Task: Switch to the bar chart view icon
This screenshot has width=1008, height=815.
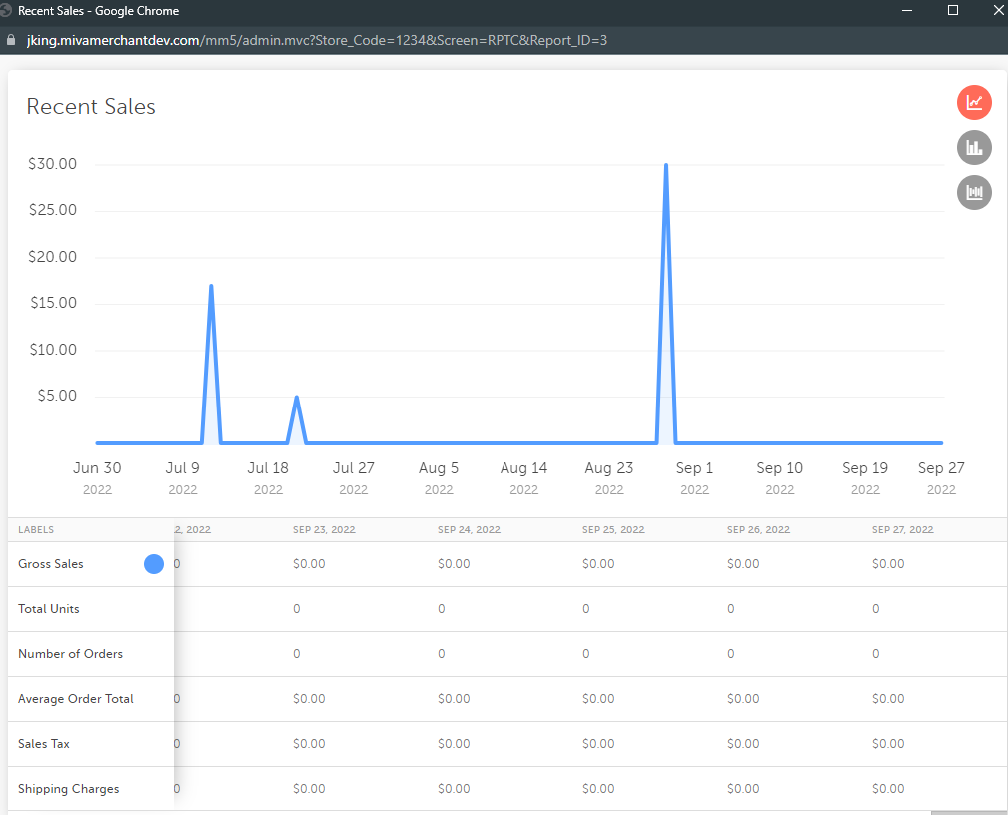Action: [x=974, y=147]
